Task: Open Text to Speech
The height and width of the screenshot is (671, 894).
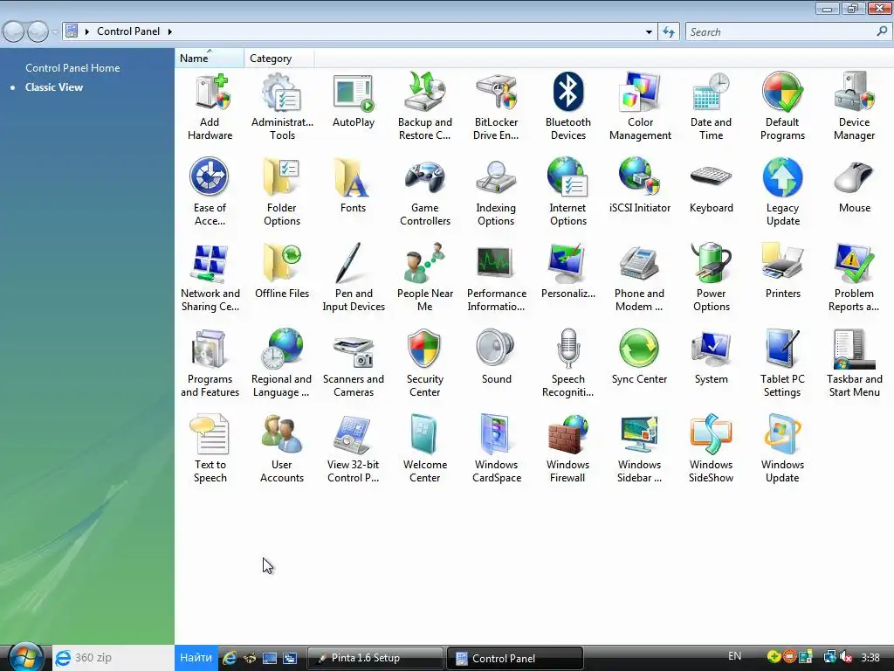Action: (x=210, y=448)
